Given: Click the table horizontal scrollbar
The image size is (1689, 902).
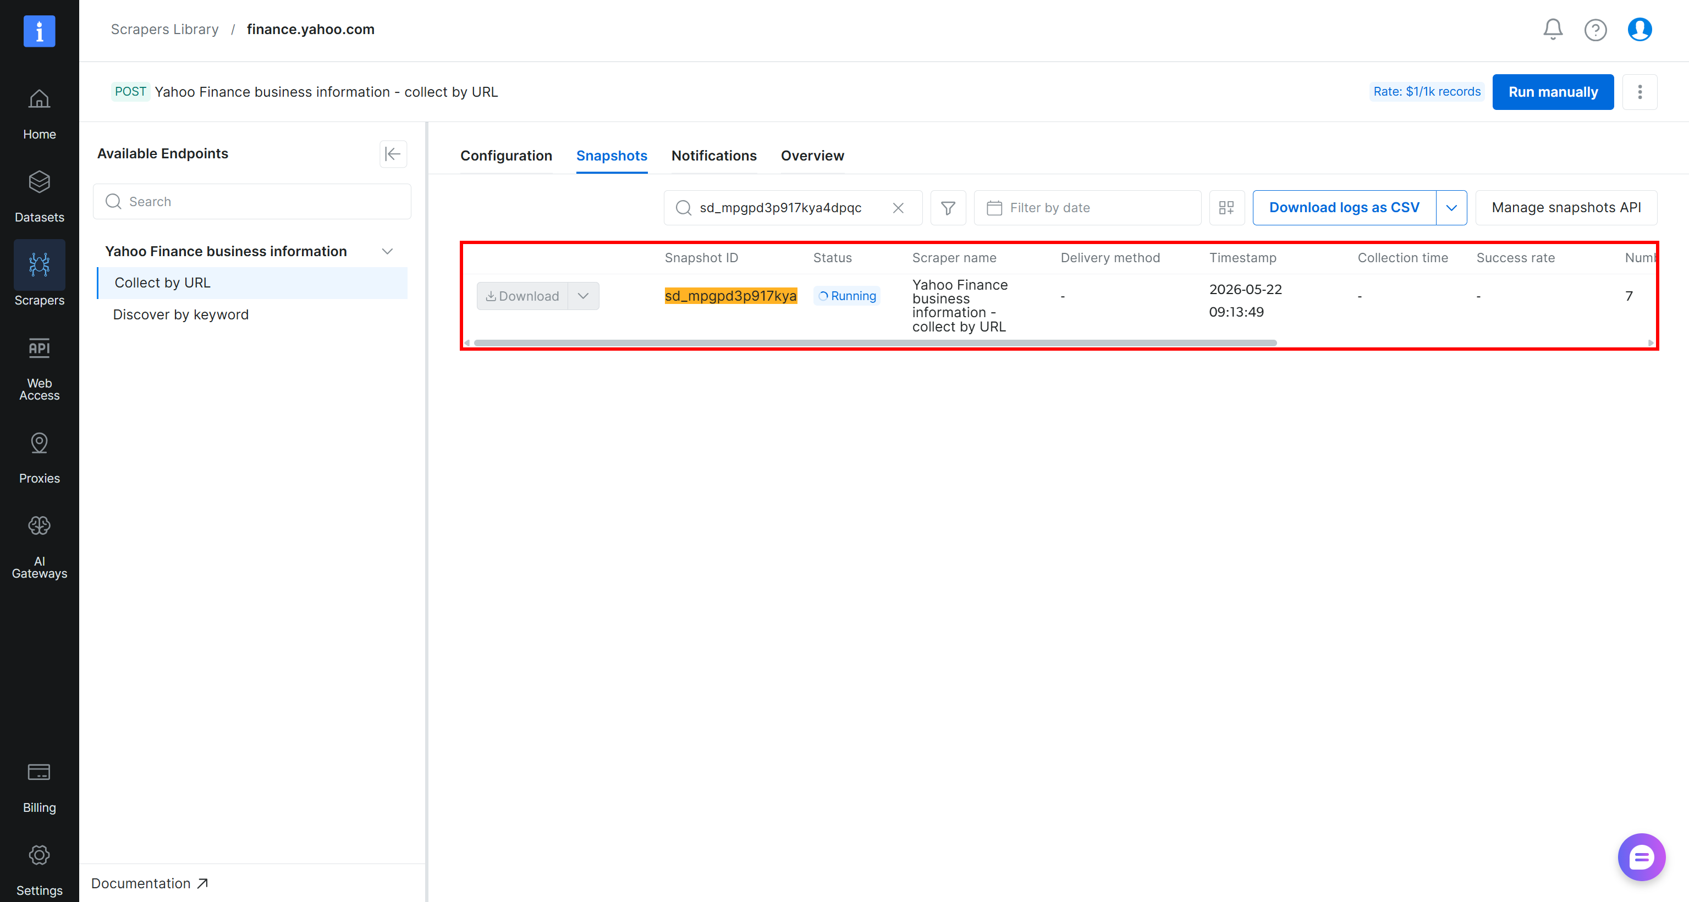Looking at the screenshot, I should click(x=874, y=343).
